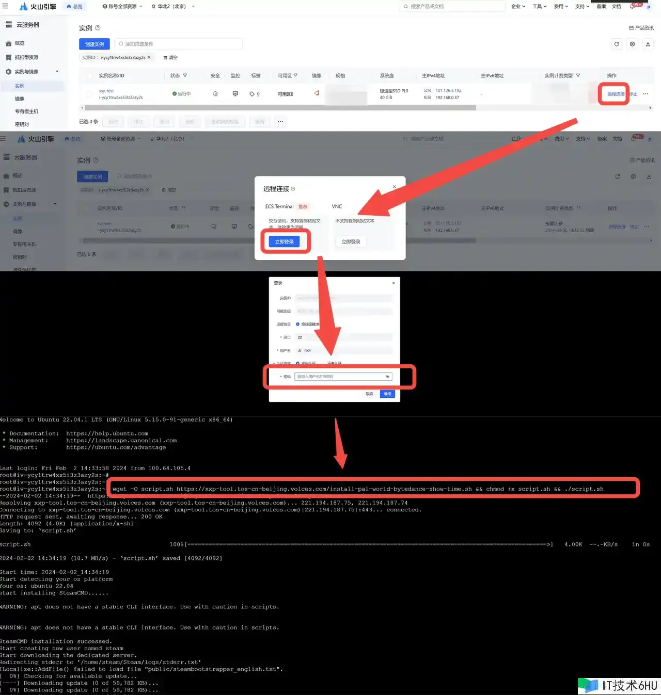The image size is (661, 695).
Task: Click the export download icon on the undimmed page
Action: 648,44
